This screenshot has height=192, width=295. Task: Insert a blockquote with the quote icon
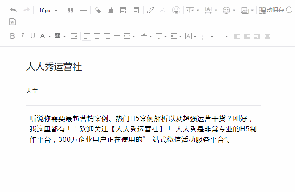click(70, 10)
